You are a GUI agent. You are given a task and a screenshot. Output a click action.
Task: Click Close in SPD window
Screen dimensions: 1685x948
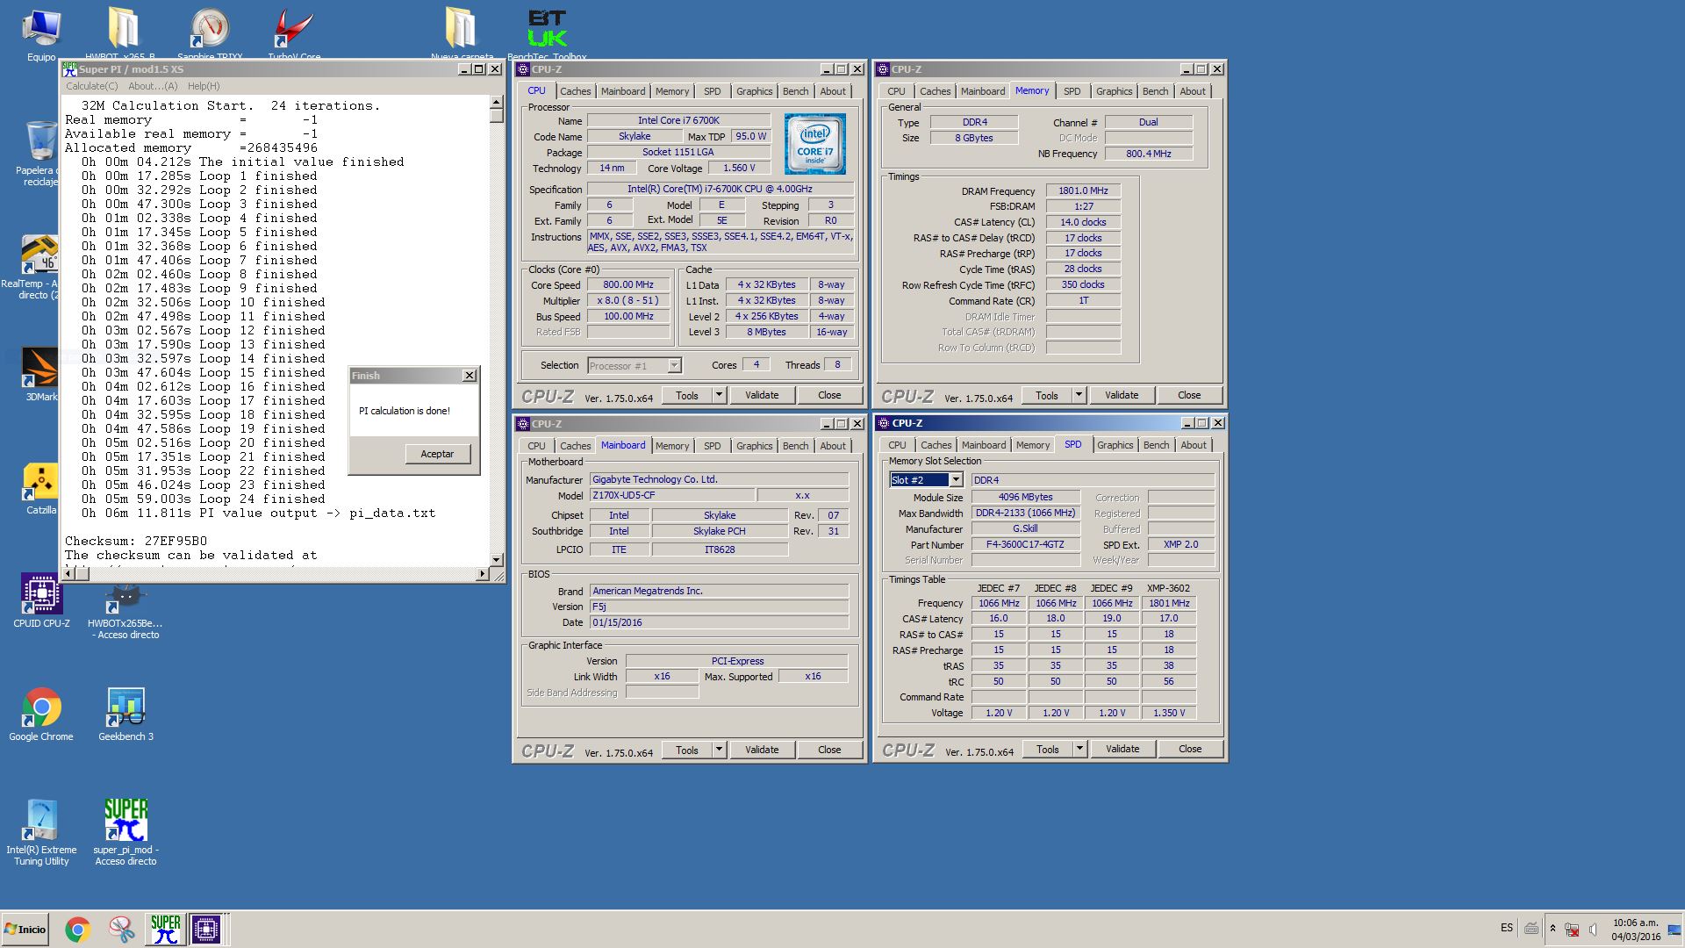1190,749
